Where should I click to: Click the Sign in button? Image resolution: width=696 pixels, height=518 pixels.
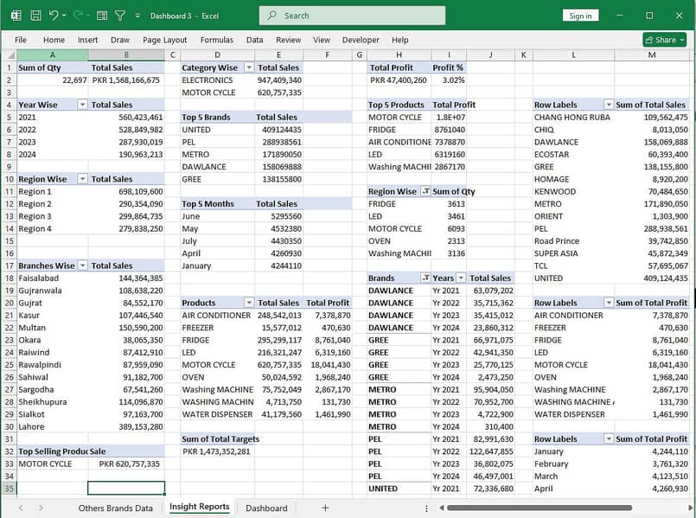[x=580, y=16]
